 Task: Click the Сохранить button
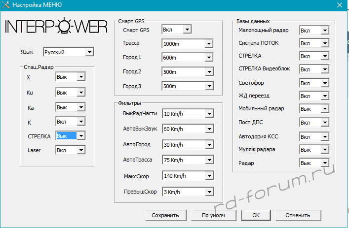[x=165, y=215]
